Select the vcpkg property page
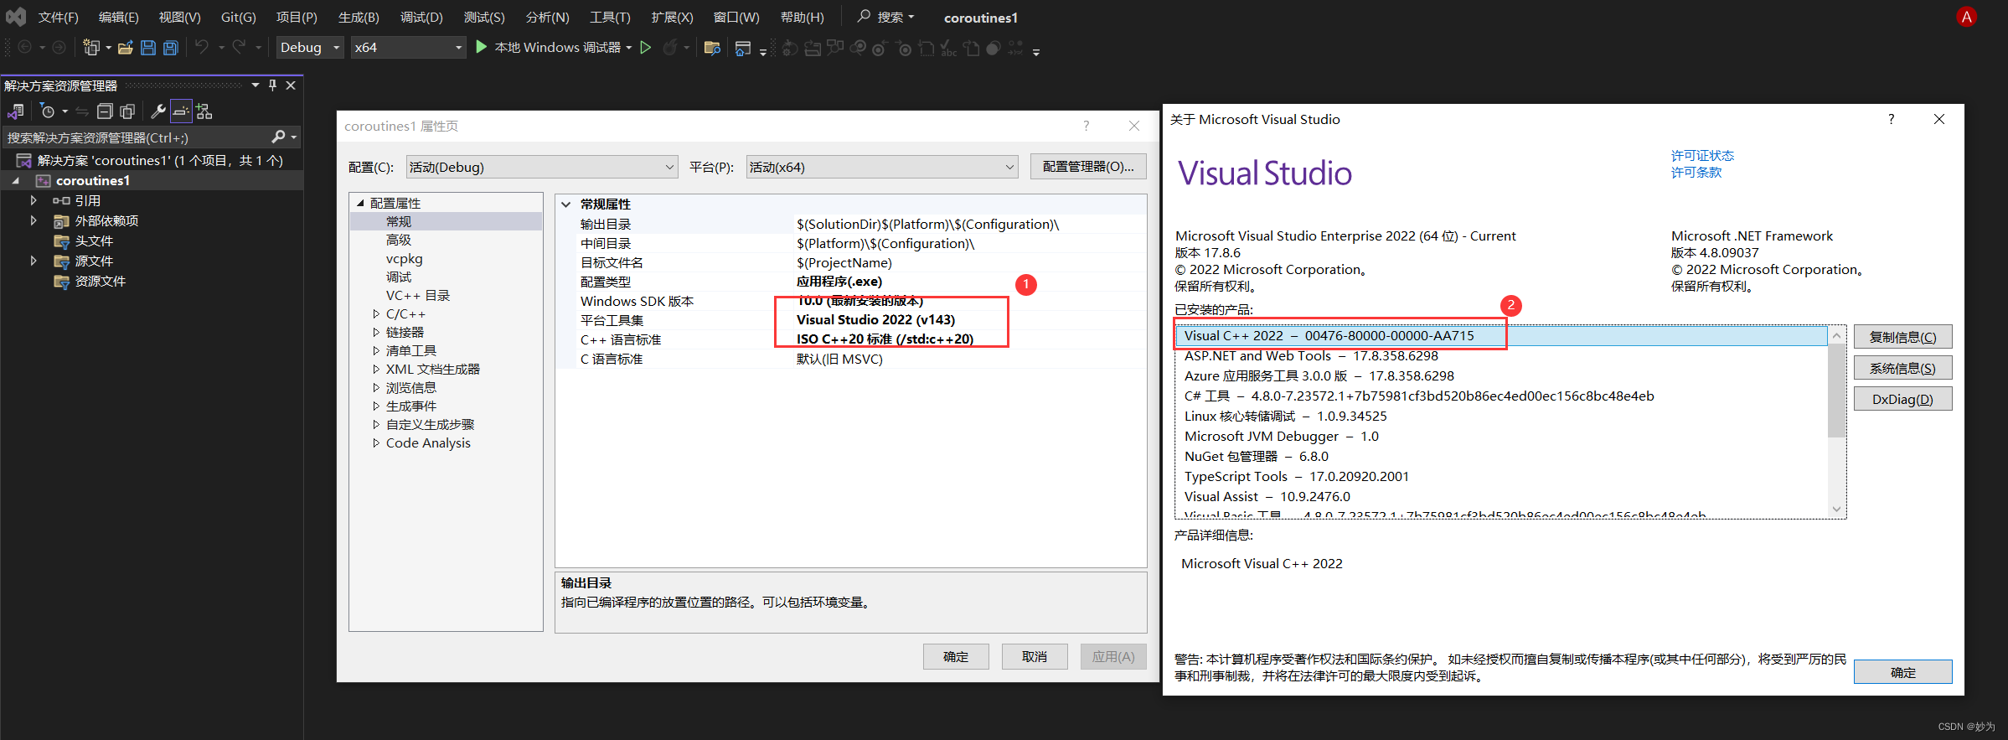 (405, 259)
